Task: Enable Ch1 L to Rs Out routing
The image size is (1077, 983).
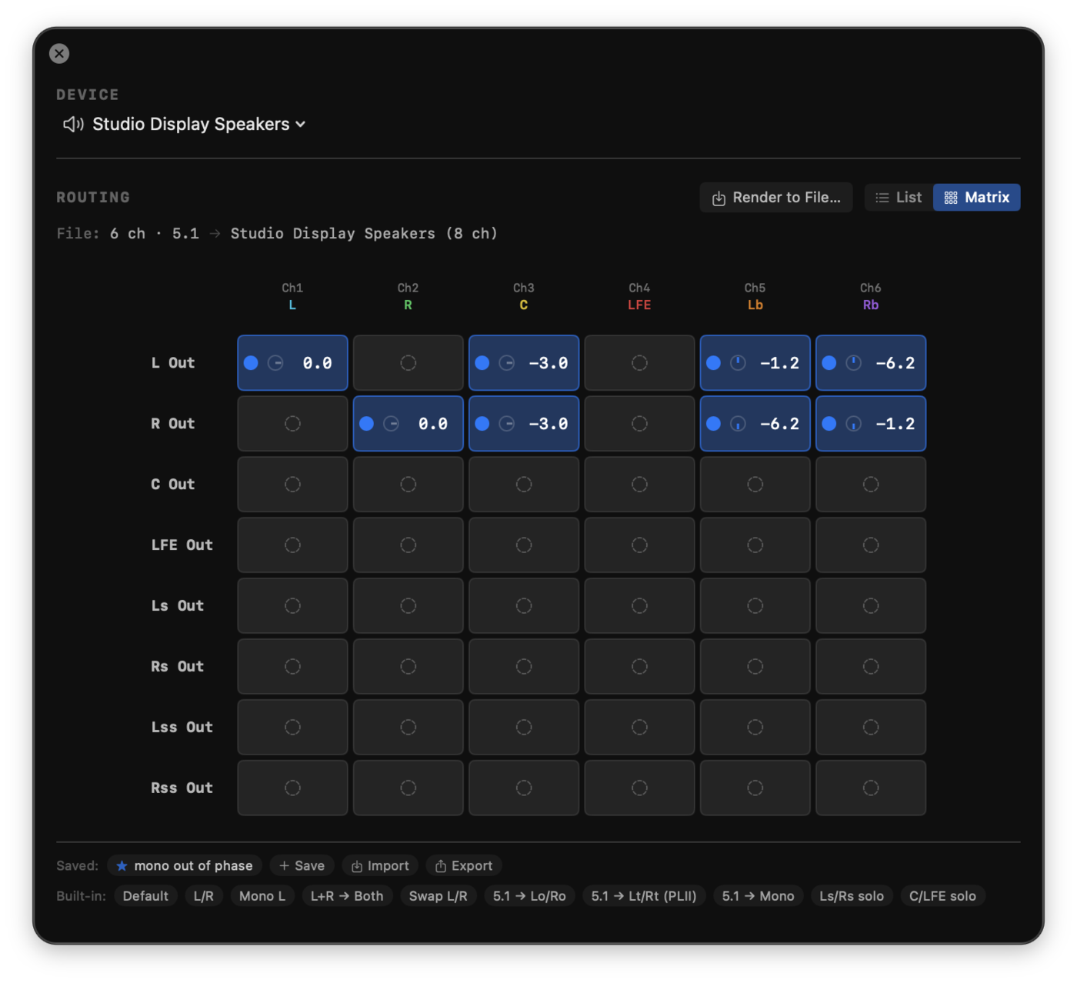Action: (292, 667)
